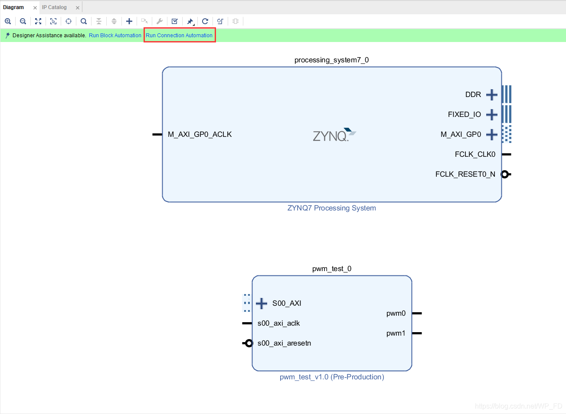The image size is (566, 414).
Task: Click the pwm0 port label
Action: [x=396, y=313]
